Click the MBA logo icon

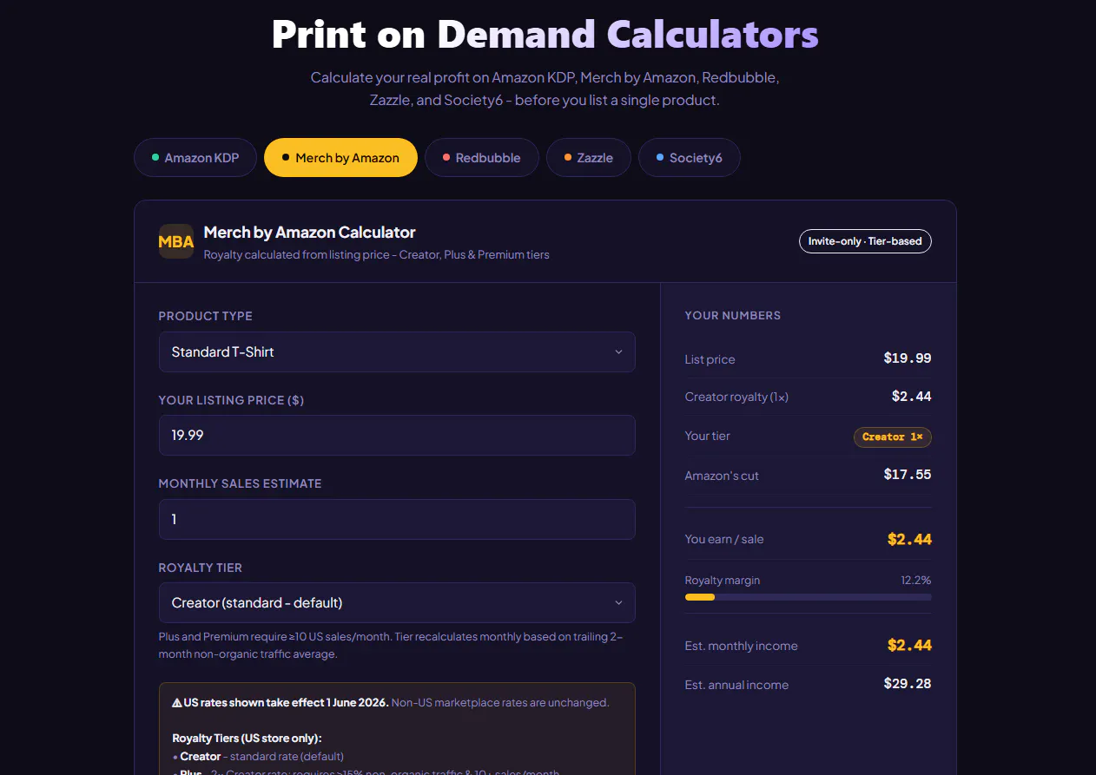(x=176, y=241)
